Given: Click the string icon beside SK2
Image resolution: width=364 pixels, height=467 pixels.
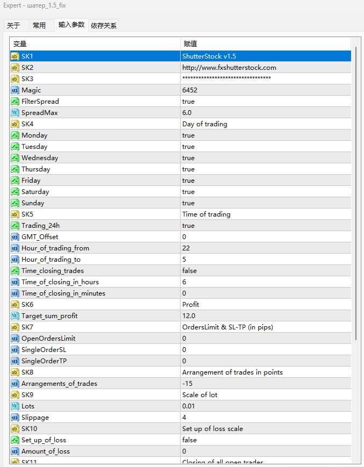Looking at the screenshot, I should (x=15, y=68).
